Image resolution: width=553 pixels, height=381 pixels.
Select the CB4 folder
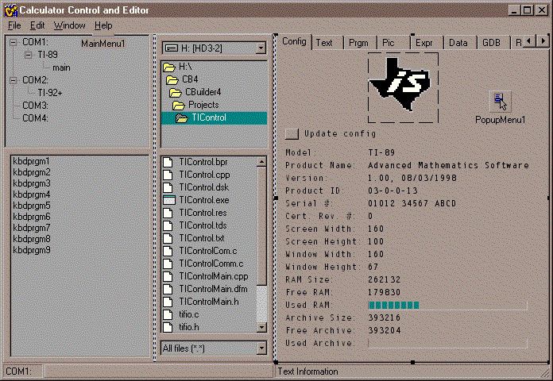click(182, 79)
